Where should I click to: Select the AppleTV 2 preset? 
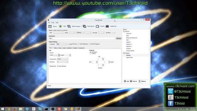pyautogui.click(x=129, y=44)
